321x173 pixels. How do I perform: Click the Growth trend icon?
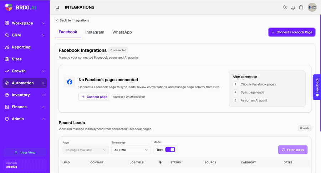click(x=7, y=71)
